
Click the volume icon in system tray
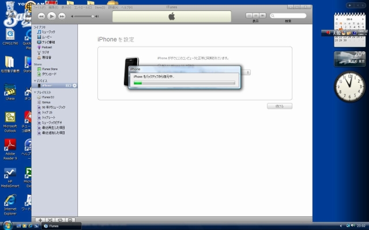(353, 225)
